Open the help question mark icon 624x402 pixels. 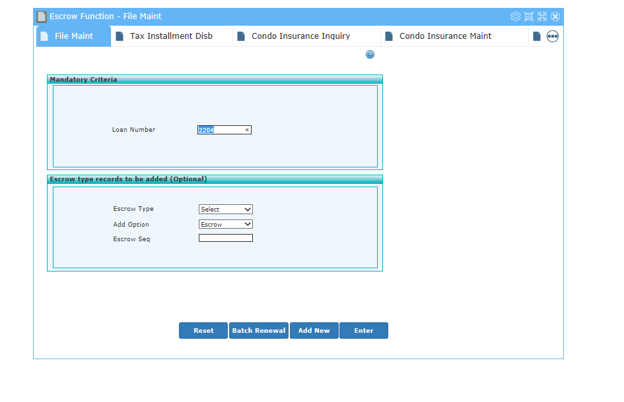370,55
